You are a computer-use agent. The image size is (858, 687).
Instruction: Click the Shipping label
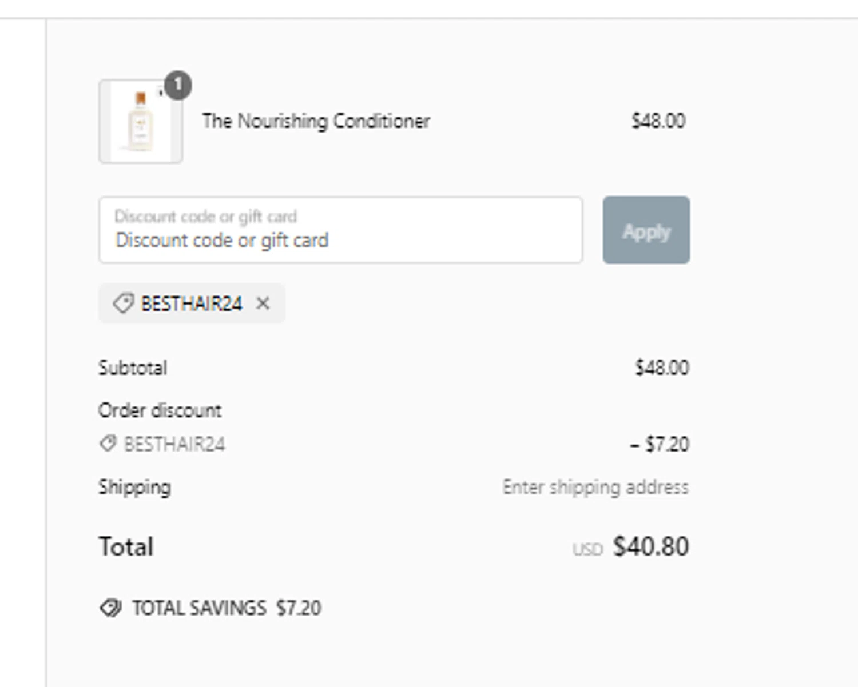[x=134, y=487]
